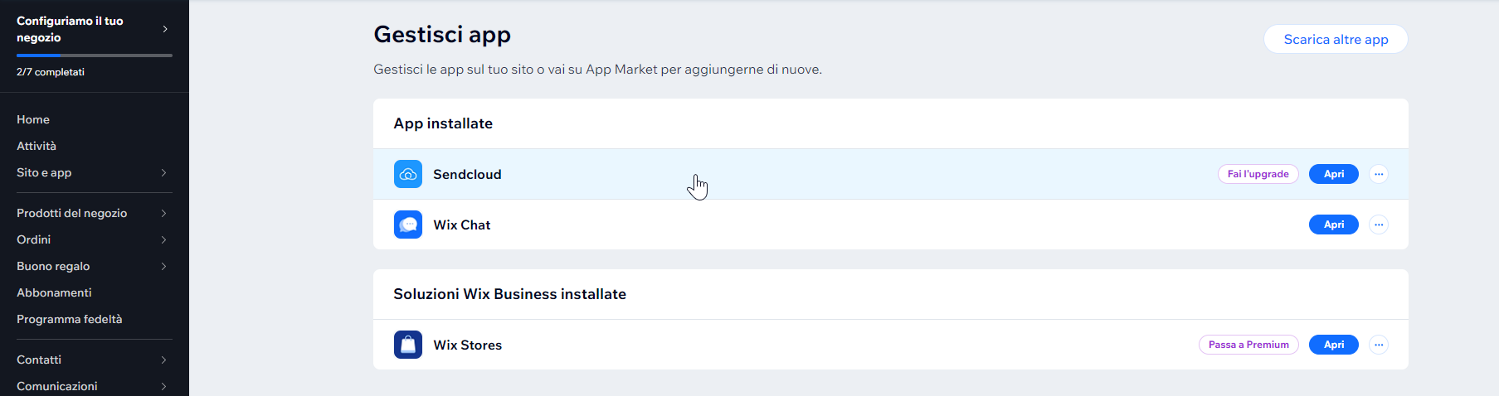The image size is (1499, 396).
Task: Select Abbonamenti in the sidebar
Action: click(x=54, y=292)
